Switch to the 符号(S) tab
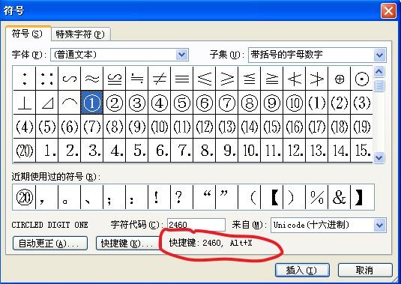The height and width of the screenshot is (284, 401). [x=28, y=34]
